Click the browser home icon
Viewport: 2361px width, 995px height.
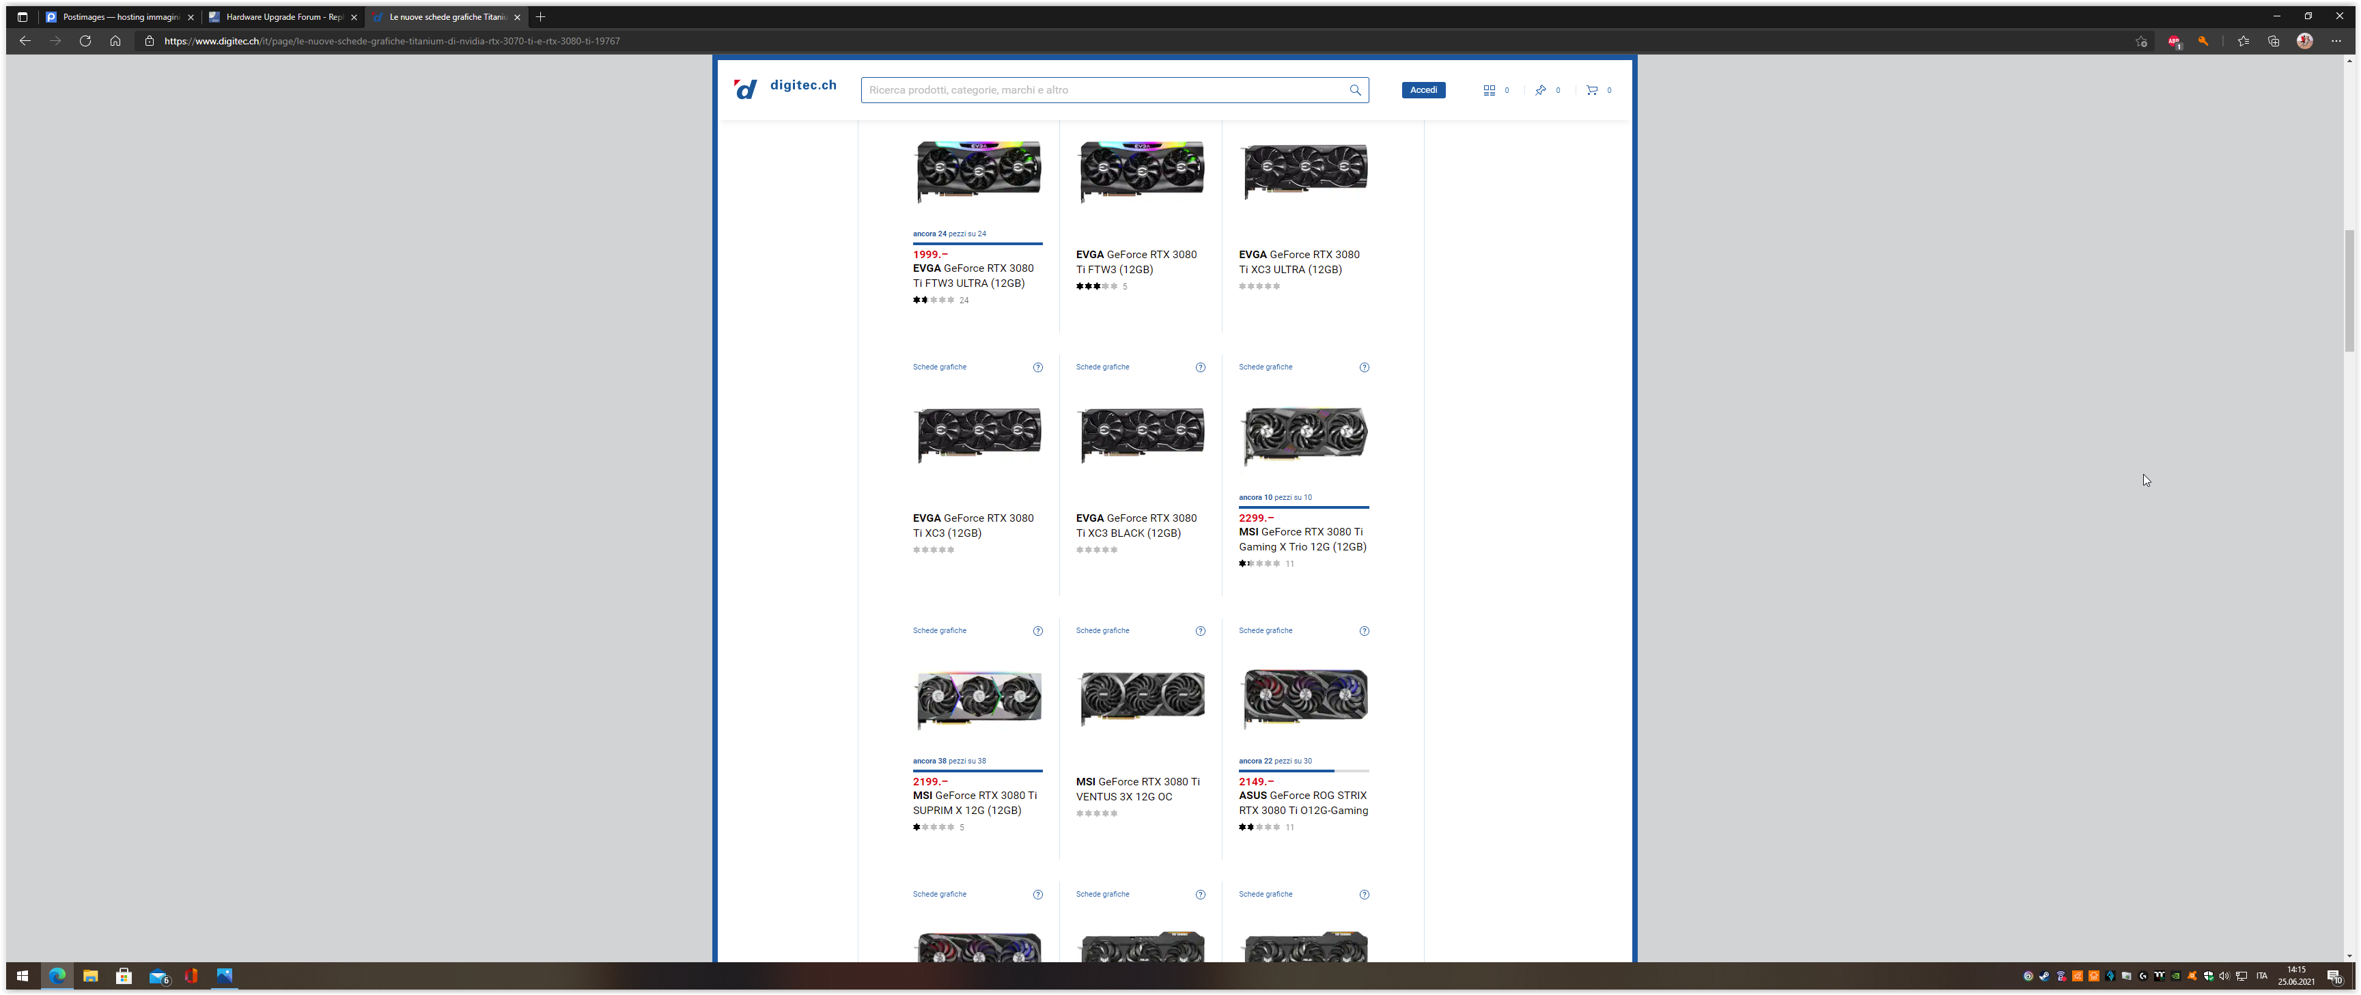115,40
